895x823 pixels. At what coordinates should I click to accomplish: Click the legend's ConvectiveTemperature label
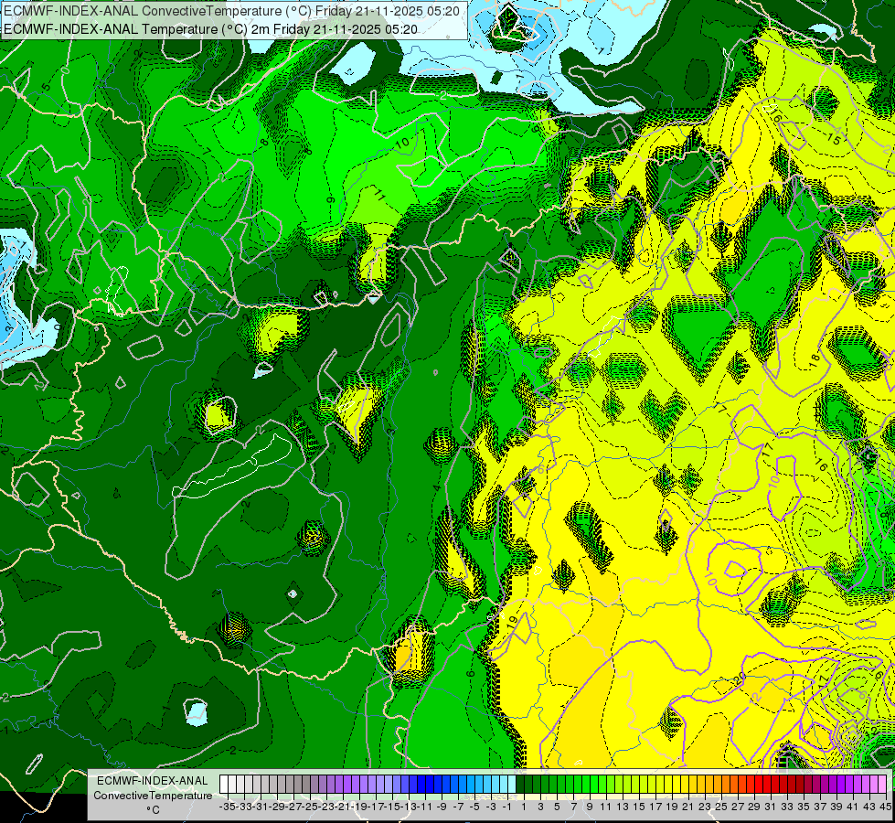(x=153, y=796)
